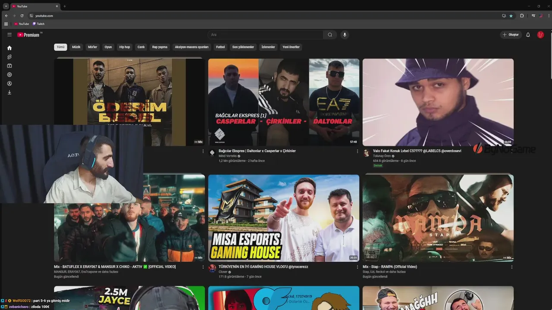Screen dimensions: 552x310
Task: Select the Mix'ler filter chip
Action: pos(93,47)
